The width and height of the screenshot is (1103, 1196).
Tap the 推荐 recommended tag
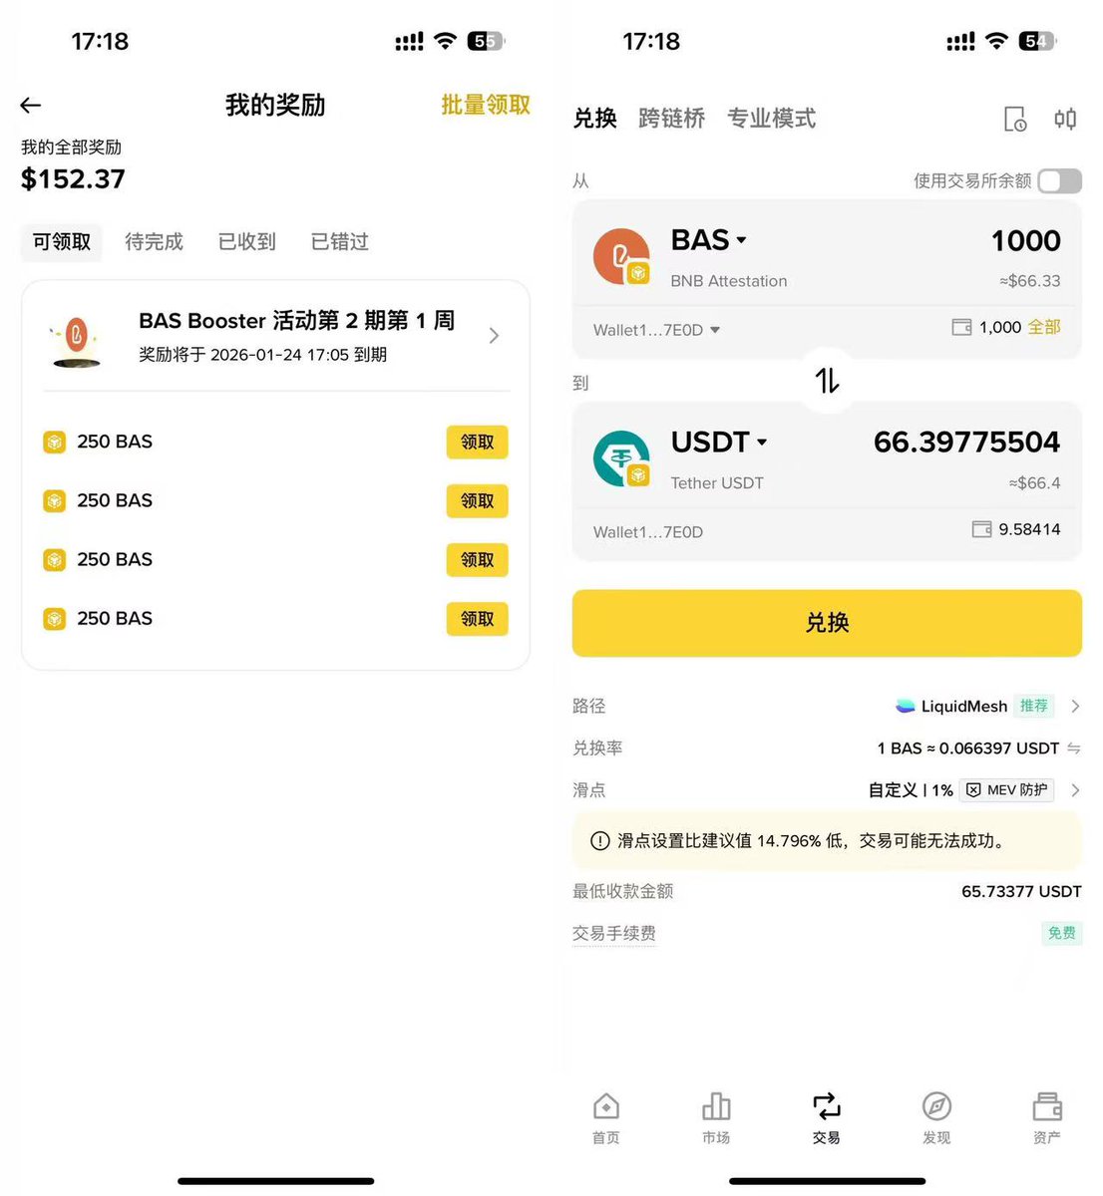click(x=1034, y=706)
